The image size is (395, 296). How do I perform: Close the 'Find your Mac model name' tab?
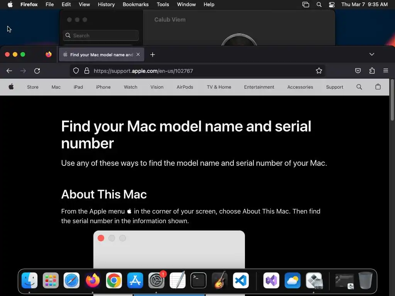(138, 54)
